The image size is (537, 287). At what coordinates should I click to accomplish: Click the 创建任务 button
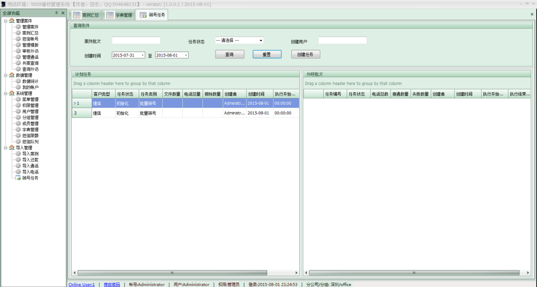(x=305, y=54)
